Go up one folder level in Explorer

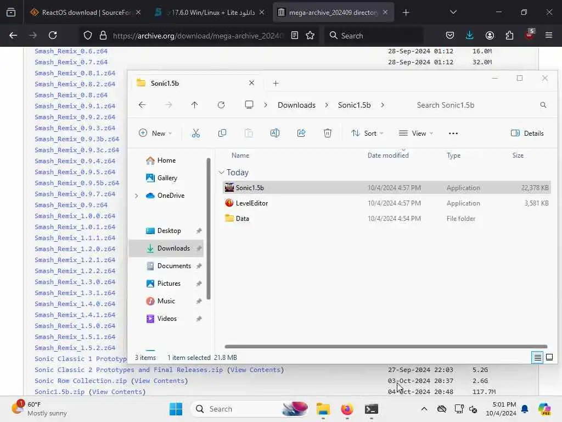[194, 105]
